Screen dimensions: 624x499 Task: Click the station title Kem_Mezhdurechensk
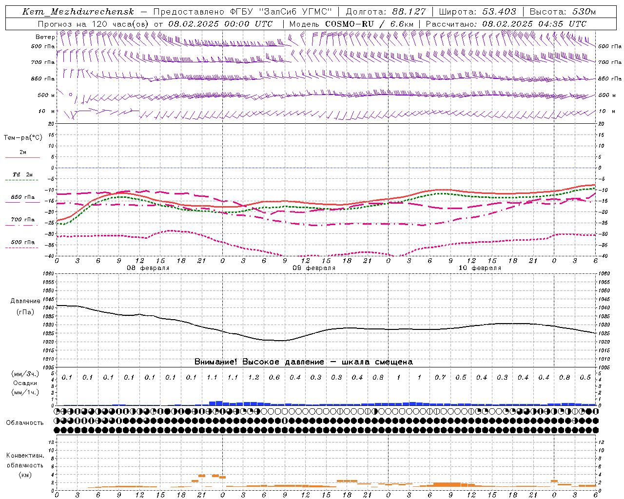[x=78, y=12]
